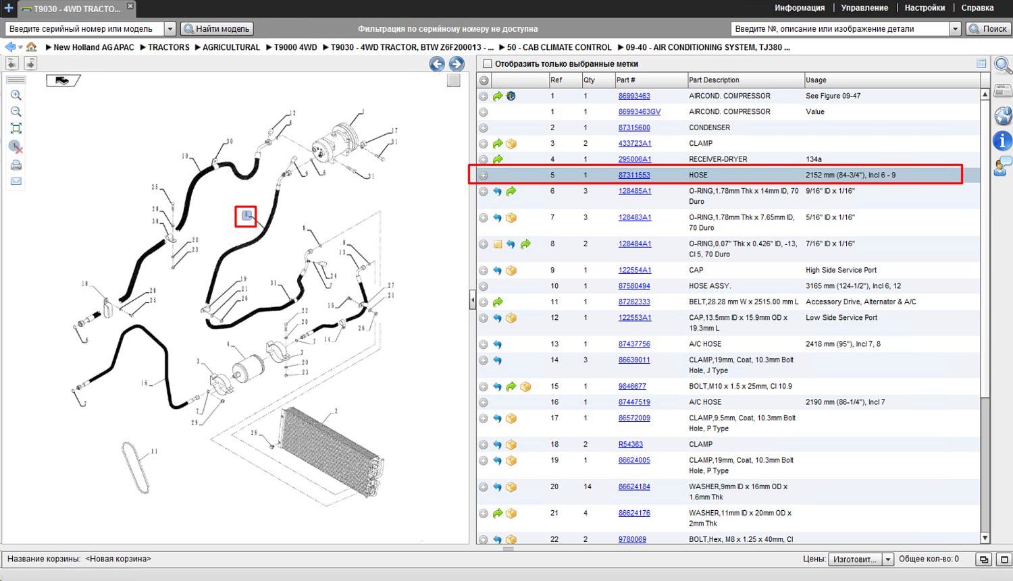Click the green arrow icon for part 87282333

[x=498, y=302]
